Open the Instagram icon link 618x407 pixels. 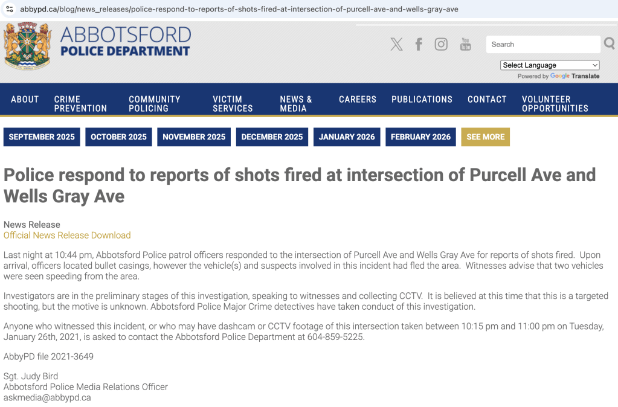pos(441,44)
